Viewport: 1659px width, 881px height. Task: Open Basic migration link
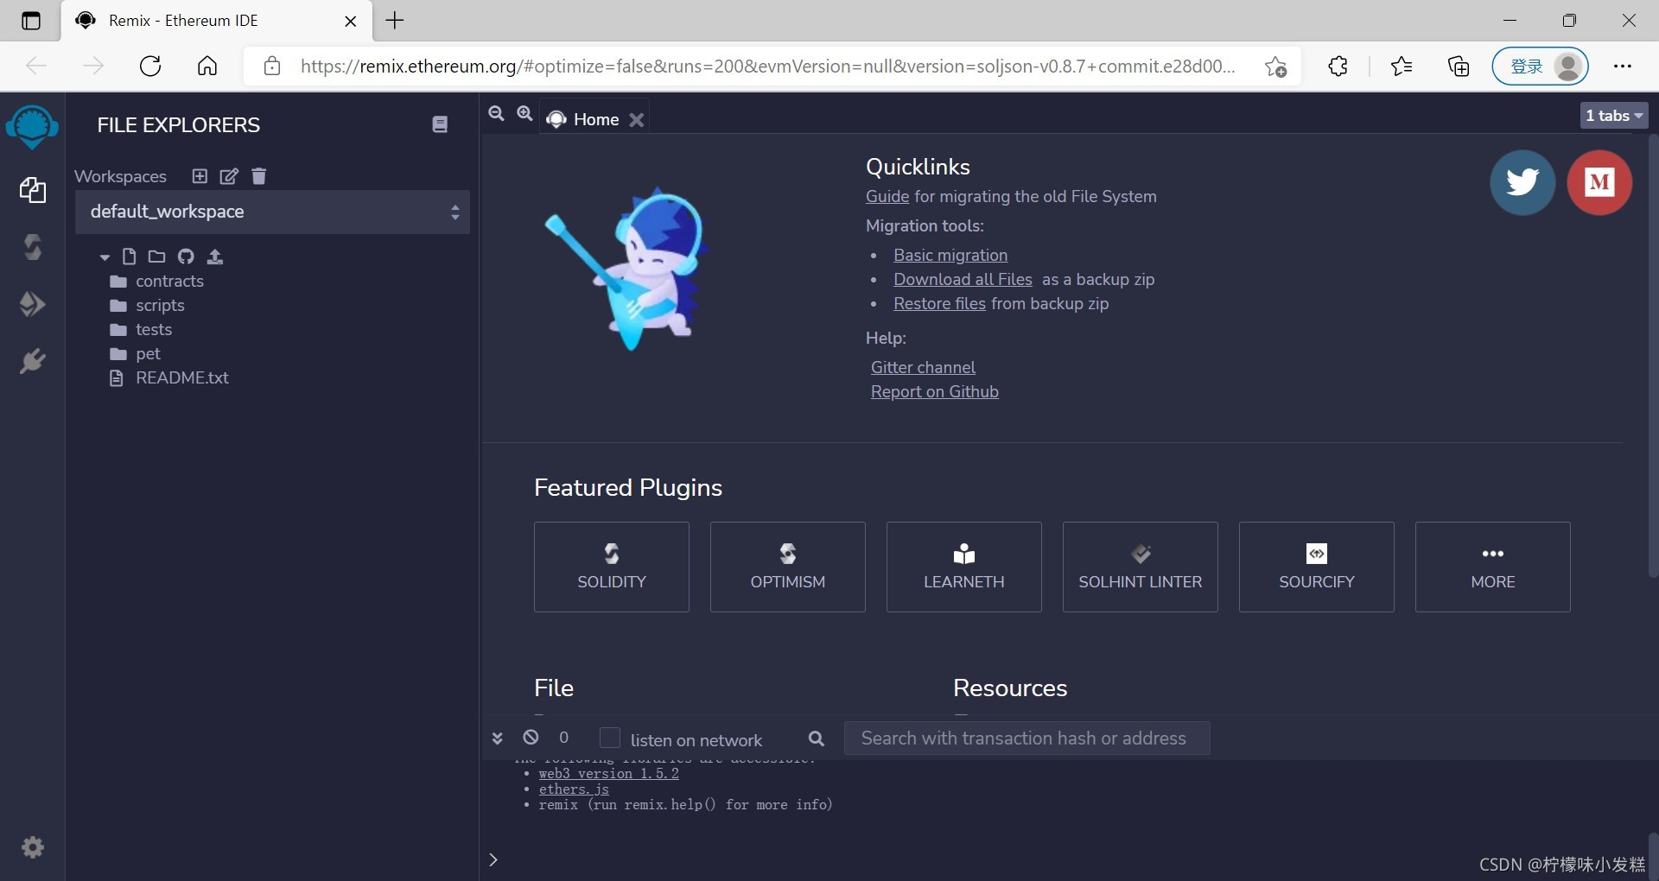point(950,255)
